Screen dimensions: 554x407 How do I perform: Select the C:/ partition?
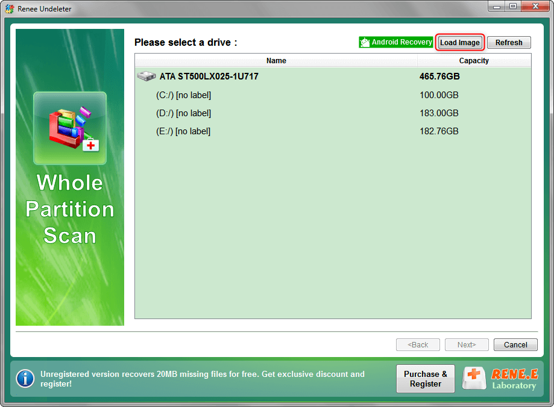[x=183, y=95]
